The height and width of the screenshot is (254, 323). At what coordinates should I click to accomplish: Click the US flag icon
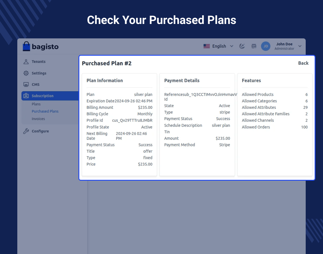206,46
